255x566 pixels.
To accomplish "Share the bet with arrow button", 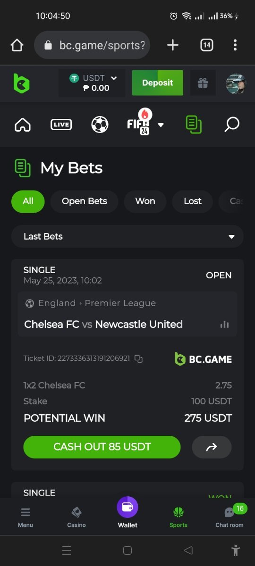I will (212, 447).
